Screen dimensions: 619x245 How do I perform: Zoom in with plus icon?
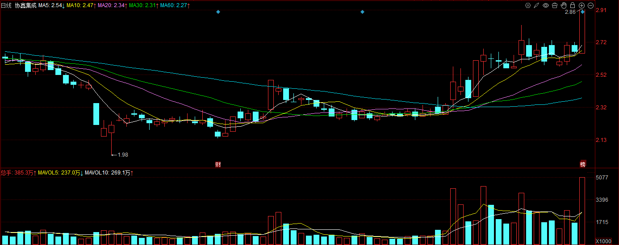pyautogui.click(x=581, y=5)
